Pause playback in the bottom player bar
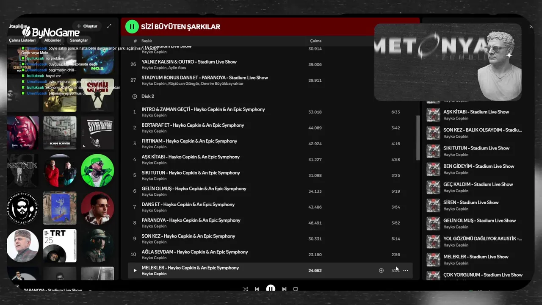 pos(271,289)
